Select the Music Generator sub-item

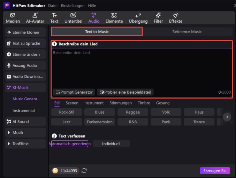26,99
